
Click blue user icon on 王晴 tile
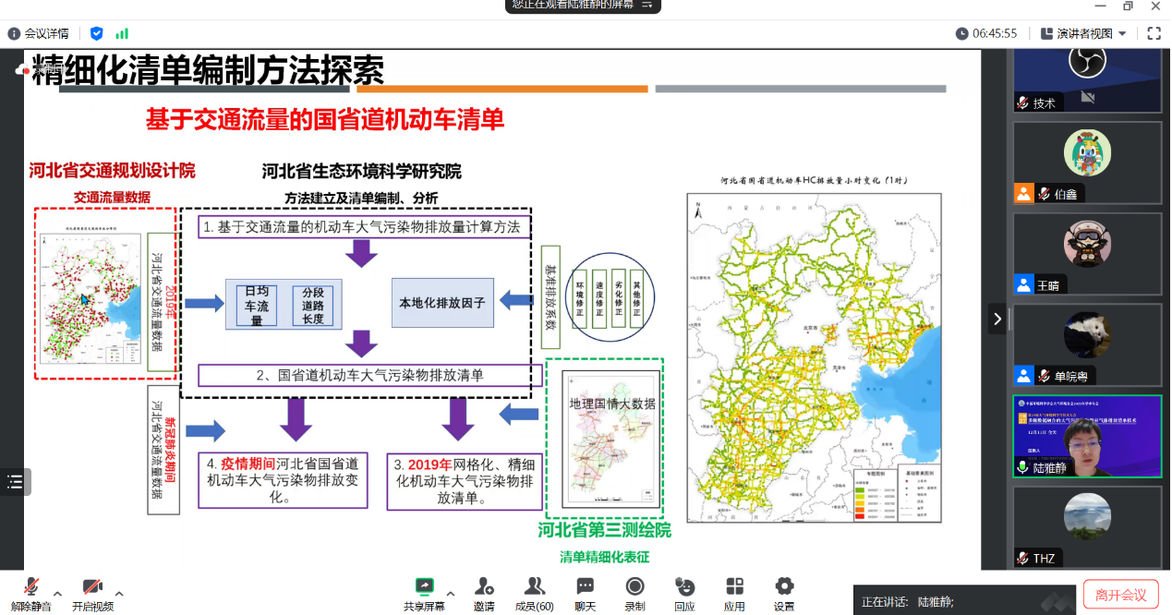tap(1023, 284)
